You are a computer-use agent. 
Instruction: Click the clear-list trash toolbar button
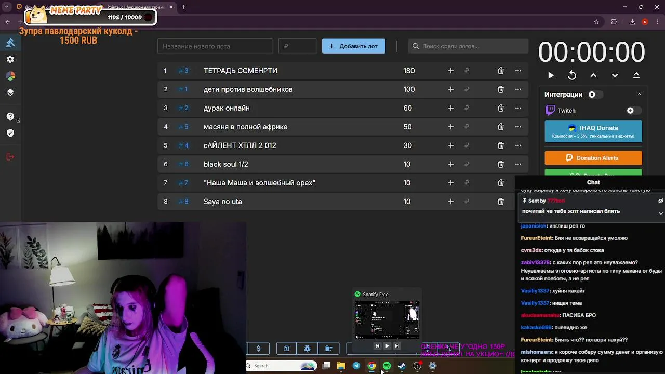click(328, 349)
